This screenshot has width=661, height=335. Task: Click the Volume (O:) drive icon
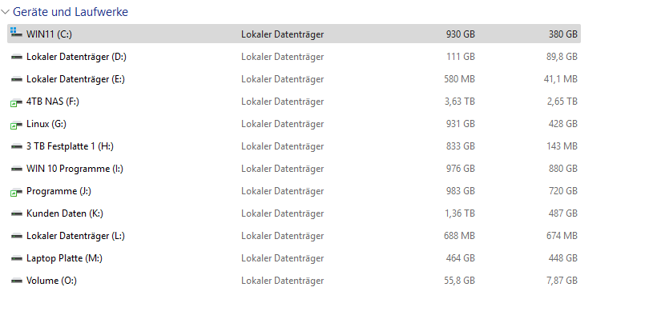point(16,281)
